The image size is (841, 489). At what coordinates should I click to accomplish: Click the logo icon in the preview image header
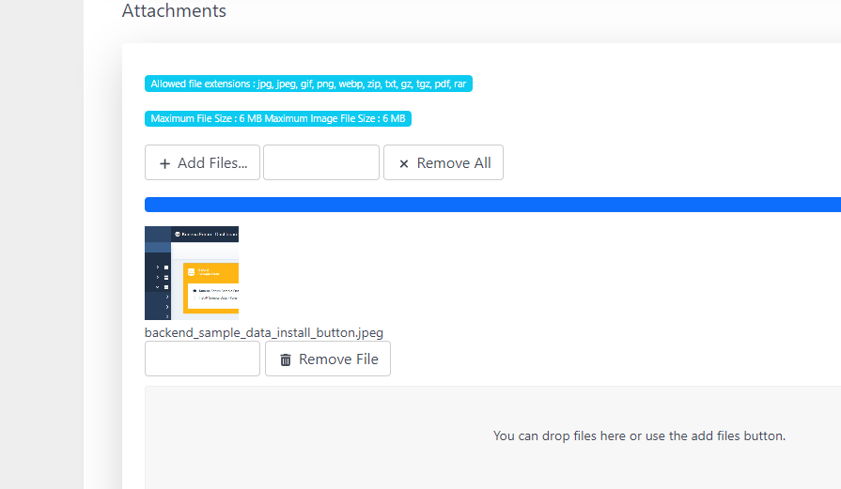(x=179, y=234)
